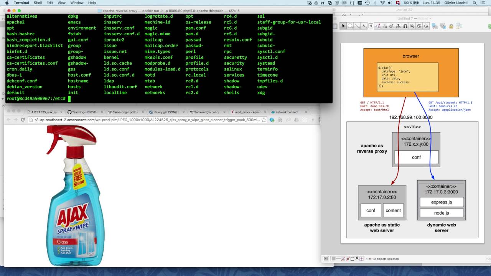
Task: Click the send-to-back icon in OmniGraffle toolbar
Action: [x=443, y=26]
